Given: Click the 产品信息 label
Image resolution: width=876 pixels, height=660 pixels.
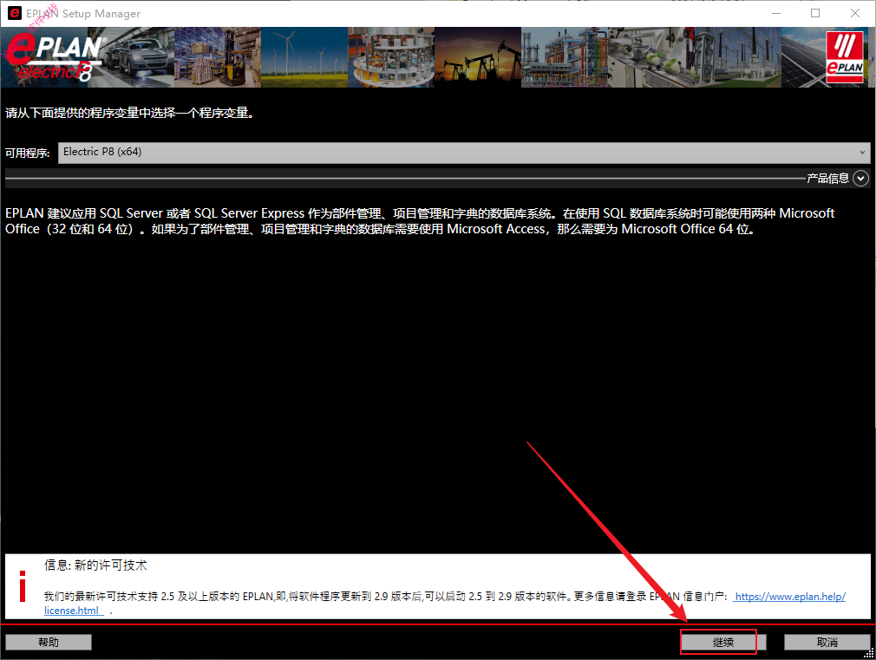Looking at the screenshot, I should (827, 179).
